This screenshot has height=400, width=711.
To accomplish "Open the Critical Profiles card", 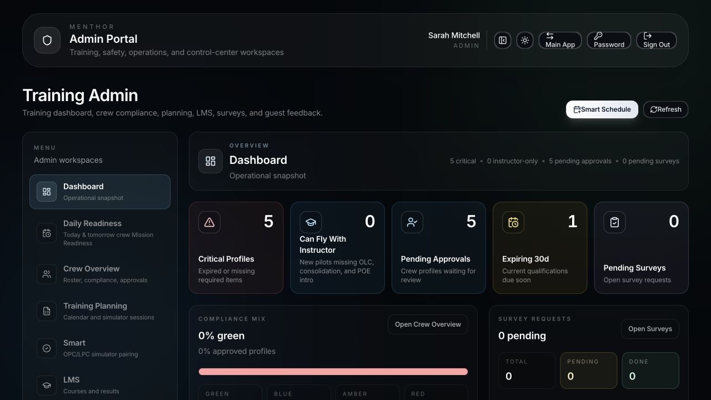I will pos(236,248).
